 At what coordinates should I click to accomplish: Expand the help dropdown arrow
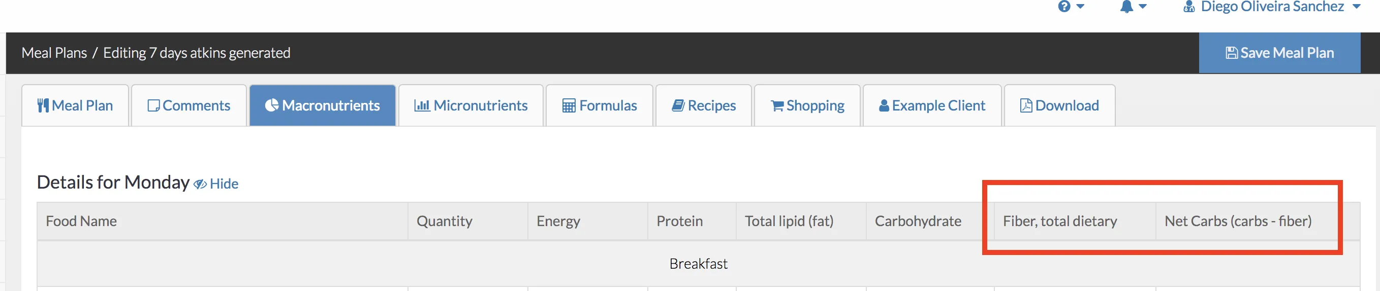1081,7
